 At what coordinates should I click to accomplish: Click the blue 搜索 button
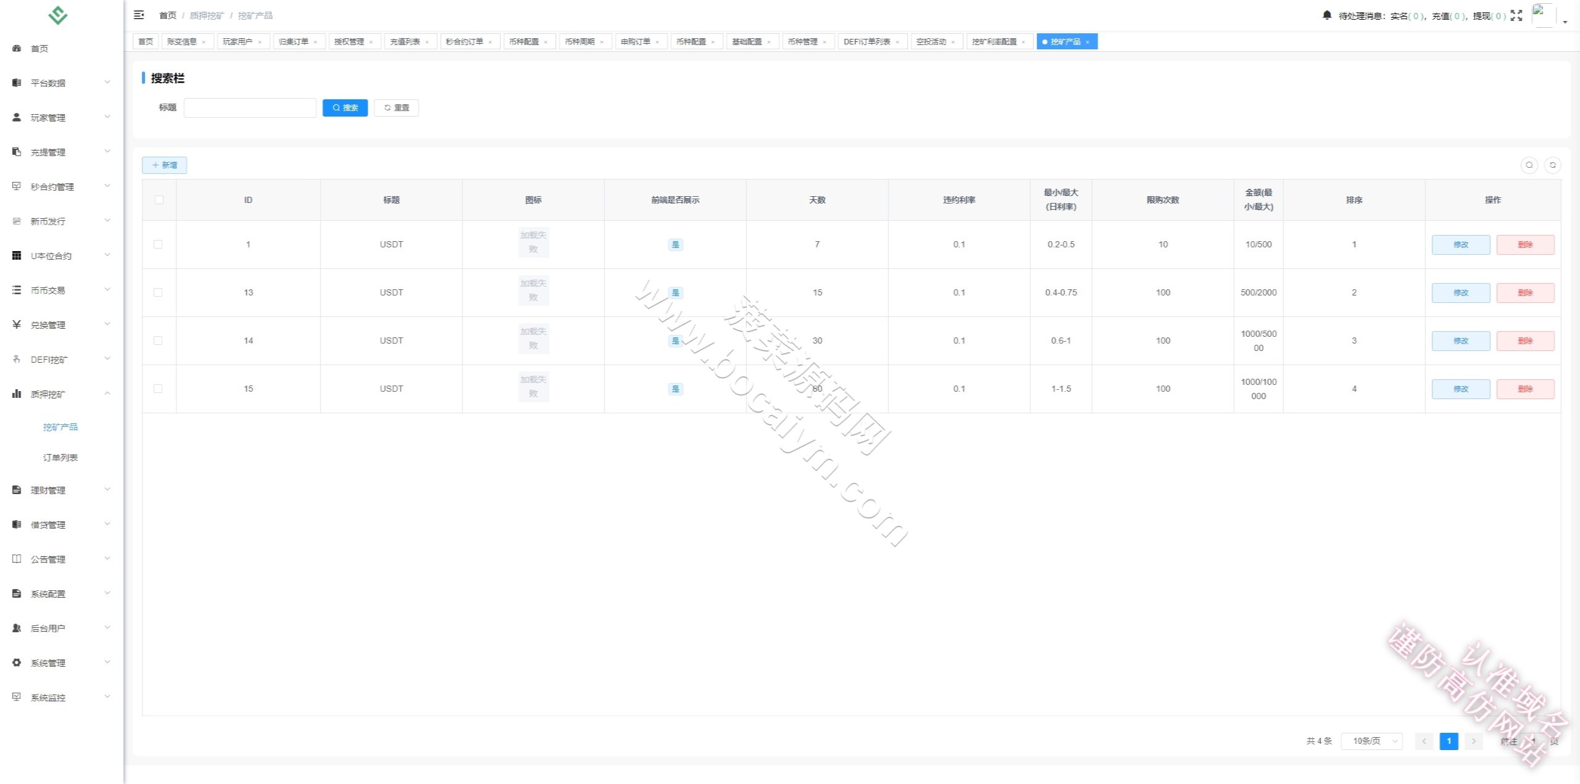345,107
